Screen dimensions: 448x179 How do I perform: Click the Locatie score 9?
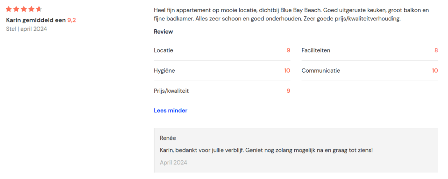(x=289, y=50)
